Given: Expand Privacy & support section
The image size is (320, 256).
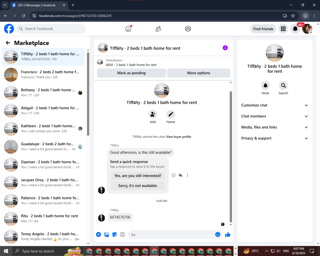Looking at the screenshot, I should tap(275, 138).
